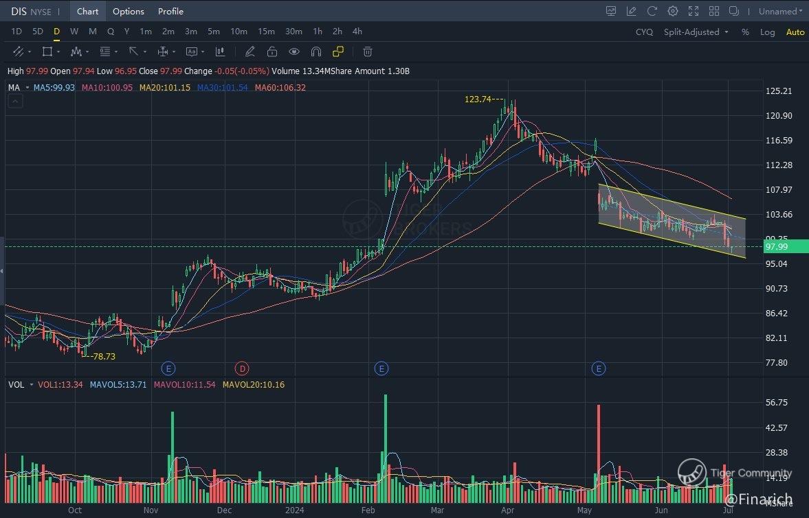Expand the Fibonacci tool dropdown arrow
The width and height of the screenshot is (809, 518).
point(116,52)
